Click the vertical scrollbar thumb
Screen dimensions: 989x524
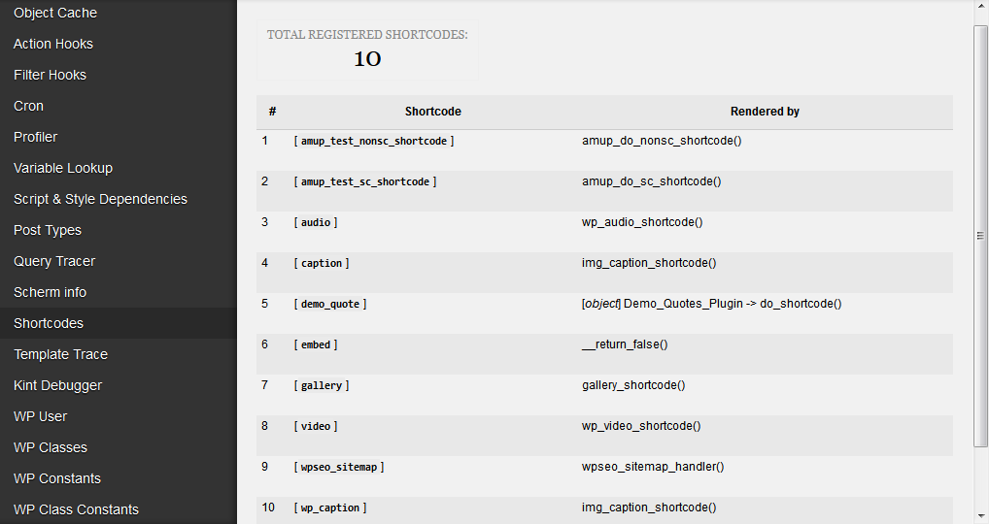[981, 236]
